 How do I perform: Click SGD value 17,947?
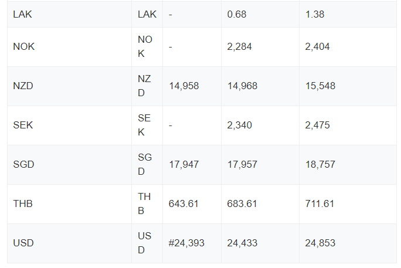point(184,164)
